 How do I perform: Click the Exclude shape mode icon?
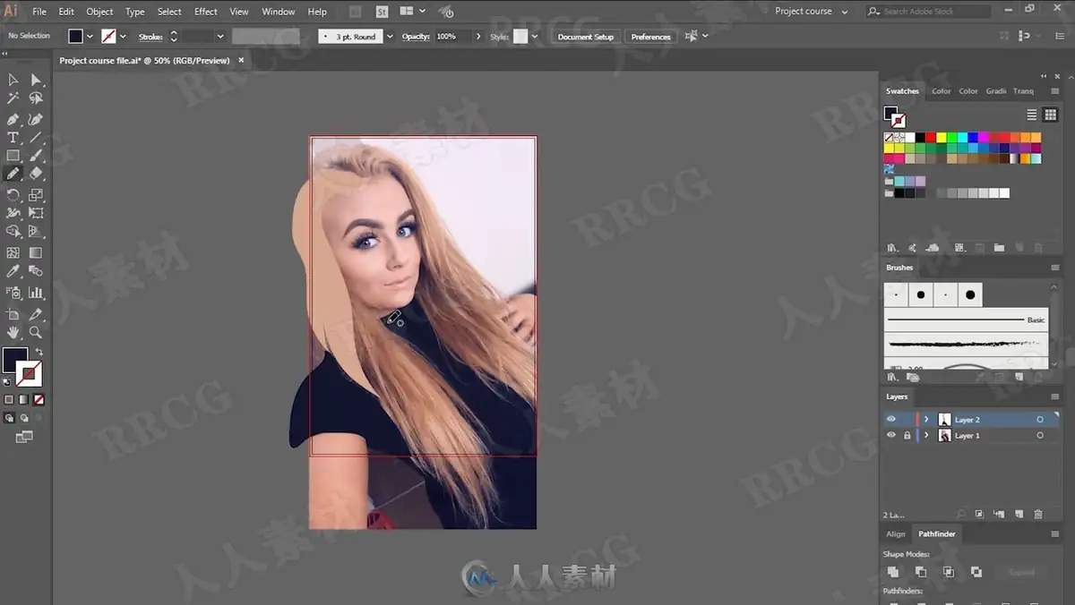976,572
